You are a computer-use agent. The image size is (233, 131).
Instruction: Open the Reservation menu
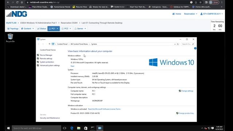[191, 14]
